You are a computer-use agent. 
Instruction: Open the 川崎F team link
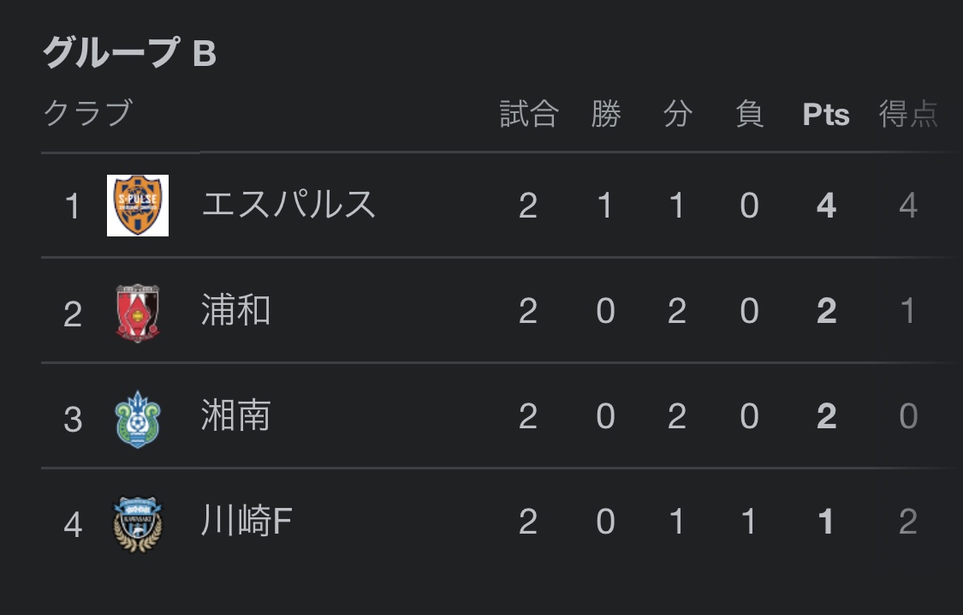(x=247, y=522)
